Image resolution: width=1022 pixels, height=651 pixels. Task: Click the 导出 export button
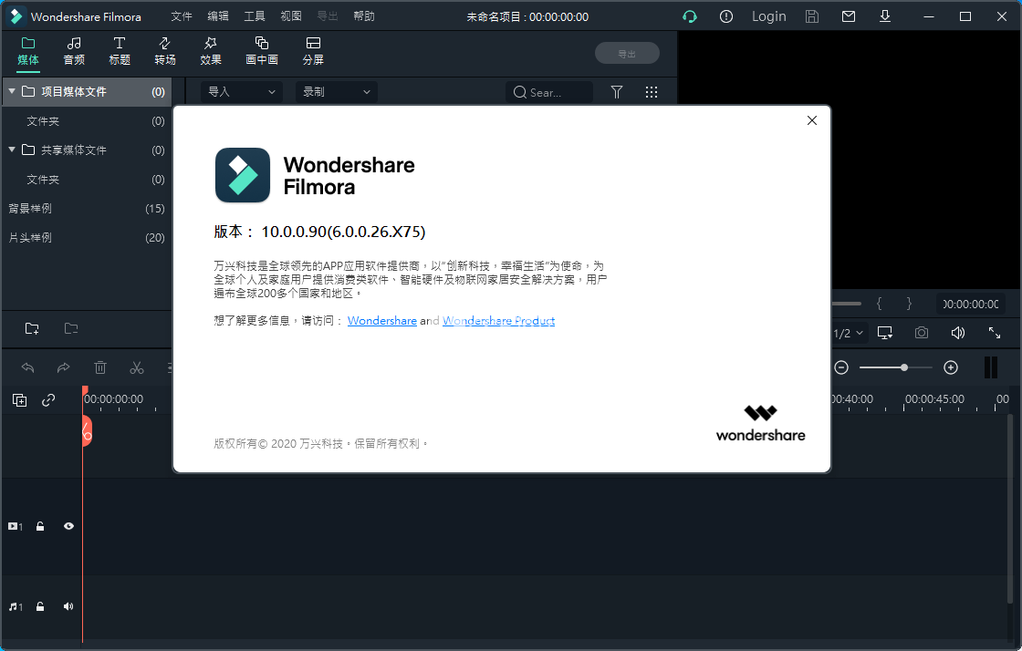[x=627, y=54]
